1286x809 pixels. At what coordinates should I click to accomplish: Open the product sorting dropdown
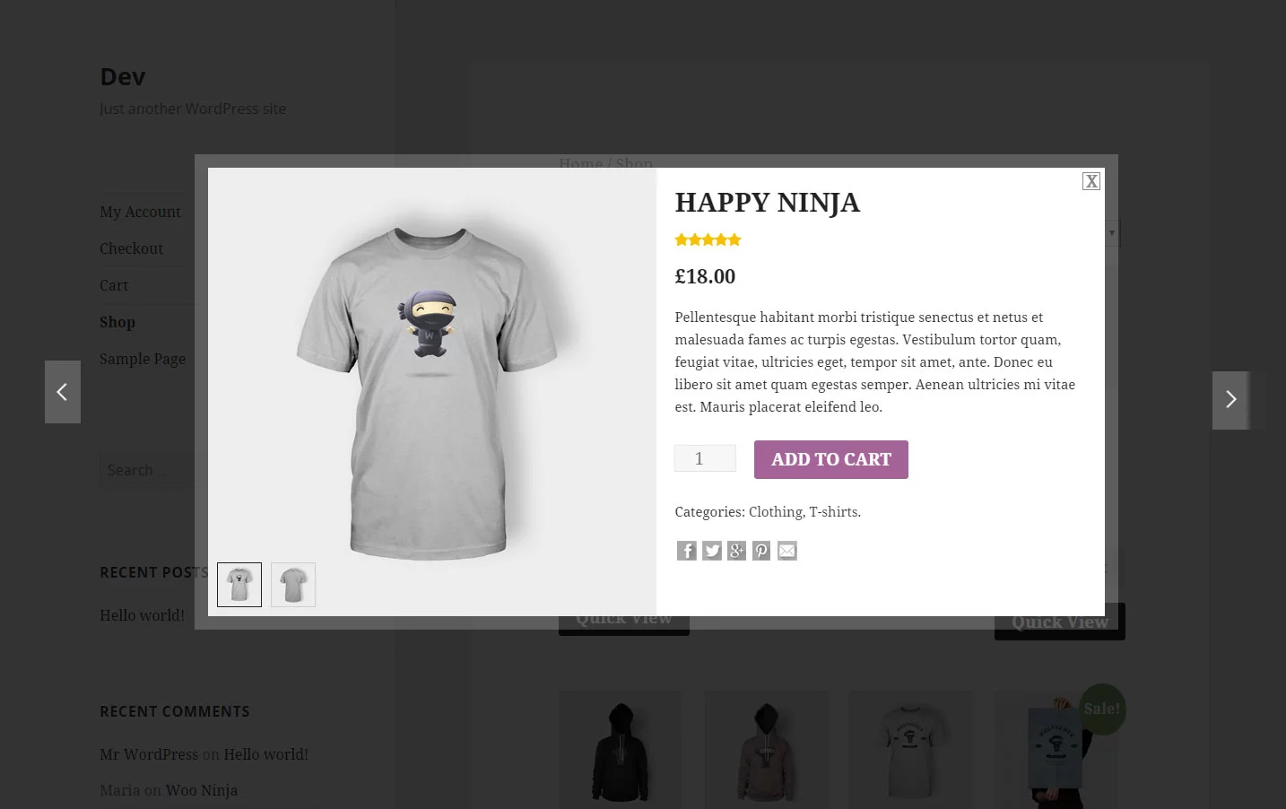[1110, 232]
